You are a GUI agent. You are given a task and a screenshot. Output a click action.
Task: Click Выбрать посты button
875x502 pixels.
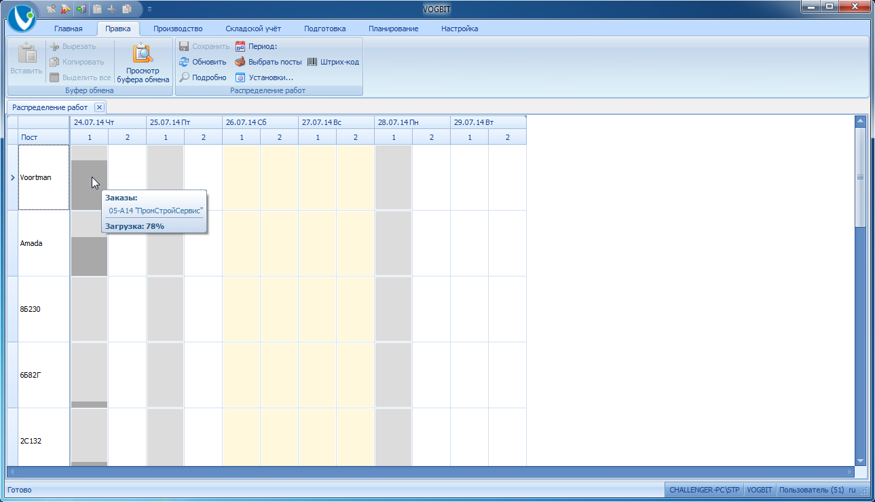[268, 62]
